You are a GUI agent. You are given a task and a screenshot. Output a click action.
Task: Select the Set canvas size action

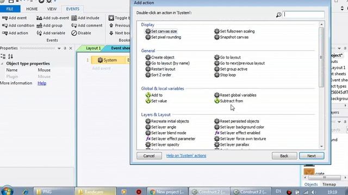point(161,31)
